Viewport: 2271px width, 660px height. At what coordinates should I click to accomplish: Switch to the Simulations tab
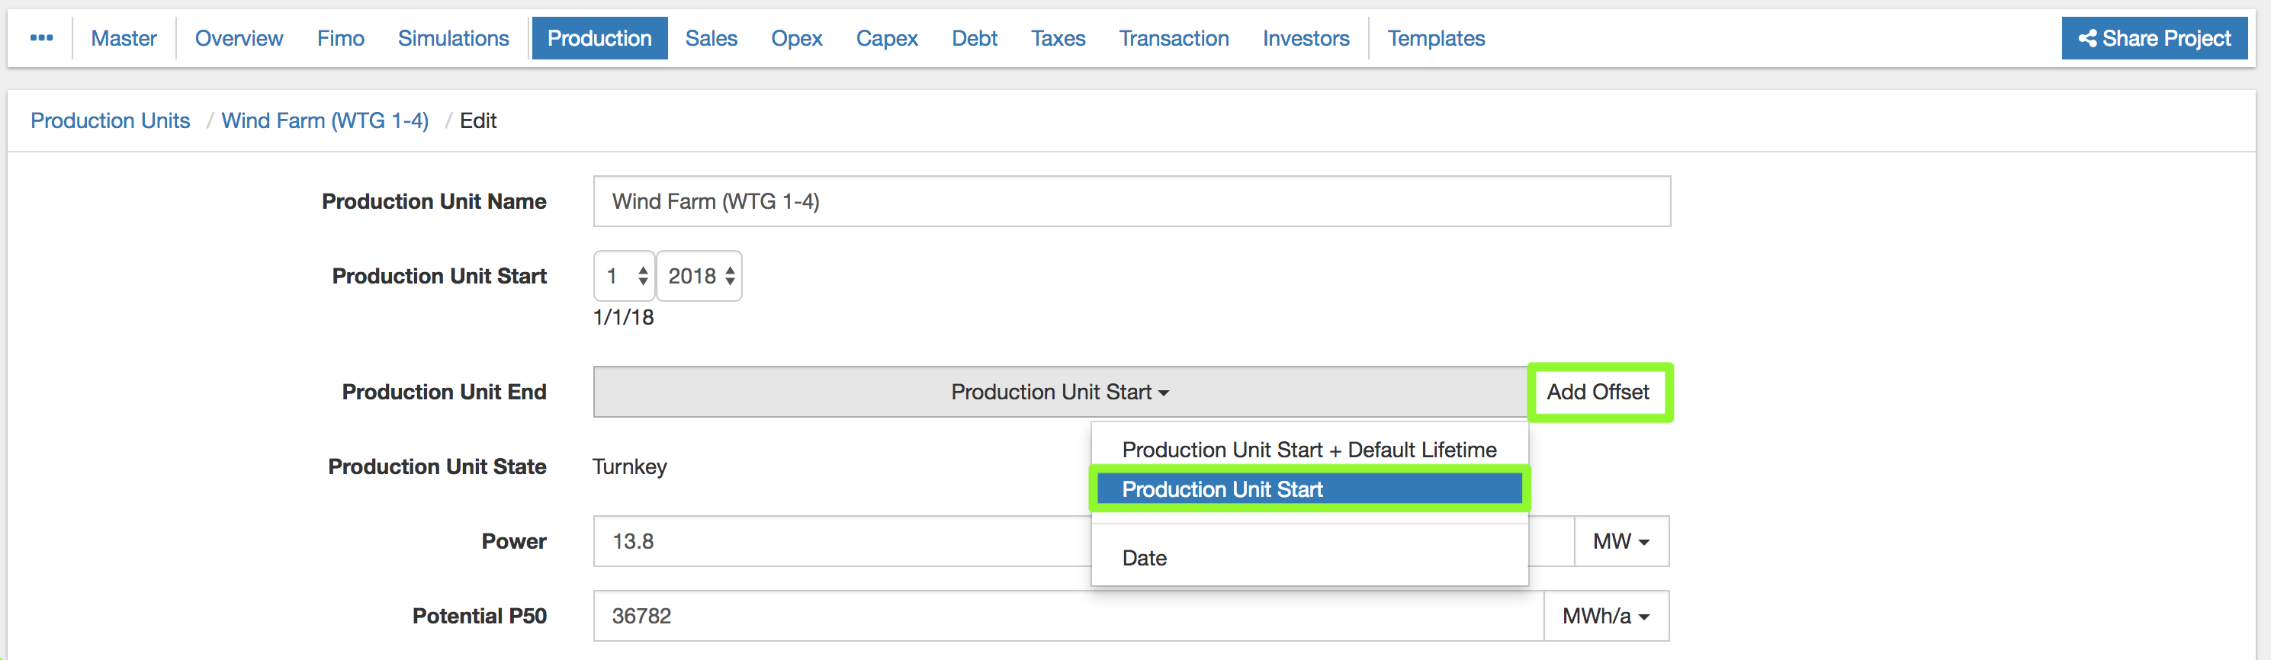pos(453,38)
